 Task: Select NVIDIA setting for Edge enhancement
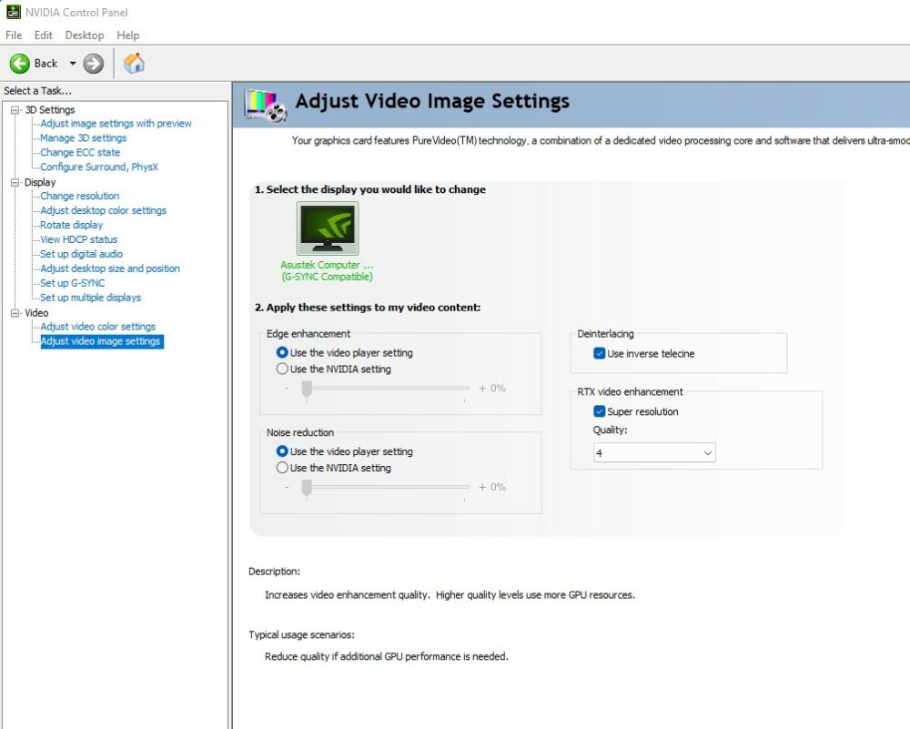point(282,370)
